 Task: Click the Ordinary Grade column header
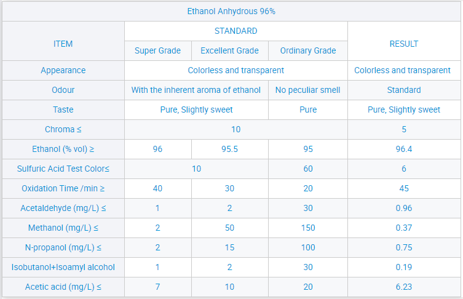(307, 50)
